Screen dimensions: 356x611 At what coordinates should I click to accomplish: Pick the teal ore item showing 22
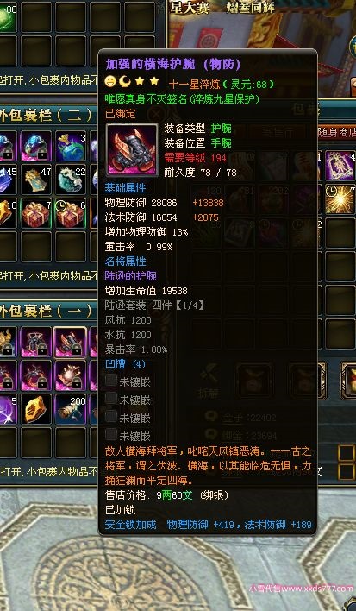pyautogui.click(x=71, y=180)
